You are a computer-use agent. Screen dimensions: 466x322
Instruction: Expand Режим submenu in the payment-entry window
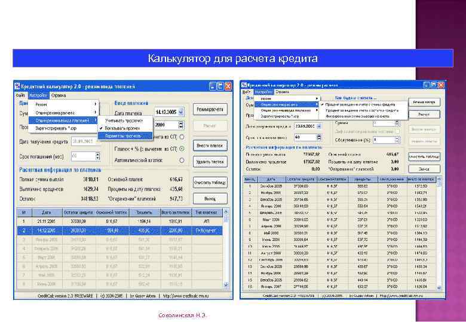coord(63,104)
